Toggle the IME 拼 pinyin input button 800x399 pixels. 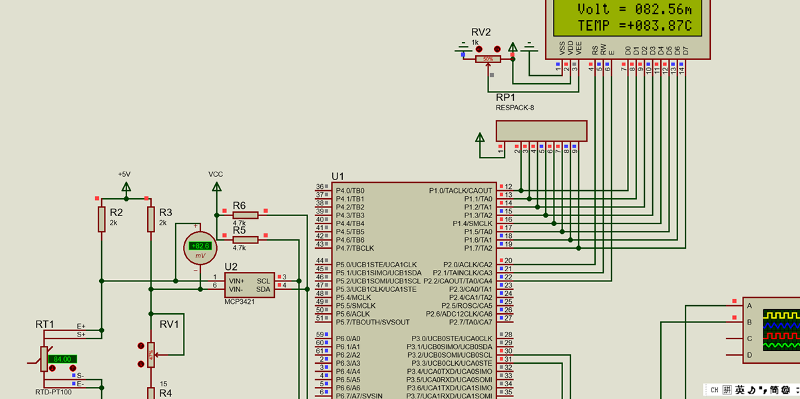point(727,390)
